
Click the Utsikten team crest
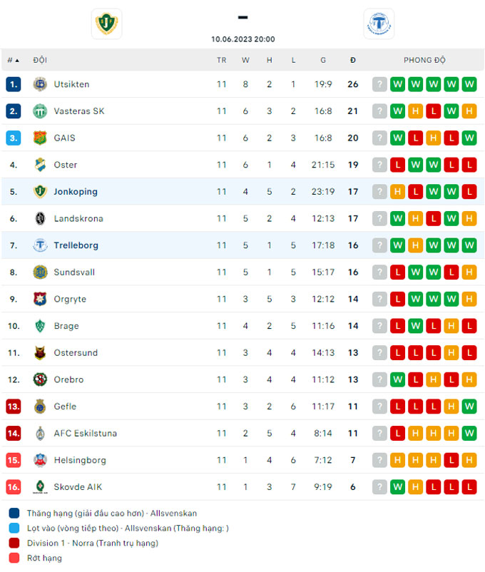41,84
